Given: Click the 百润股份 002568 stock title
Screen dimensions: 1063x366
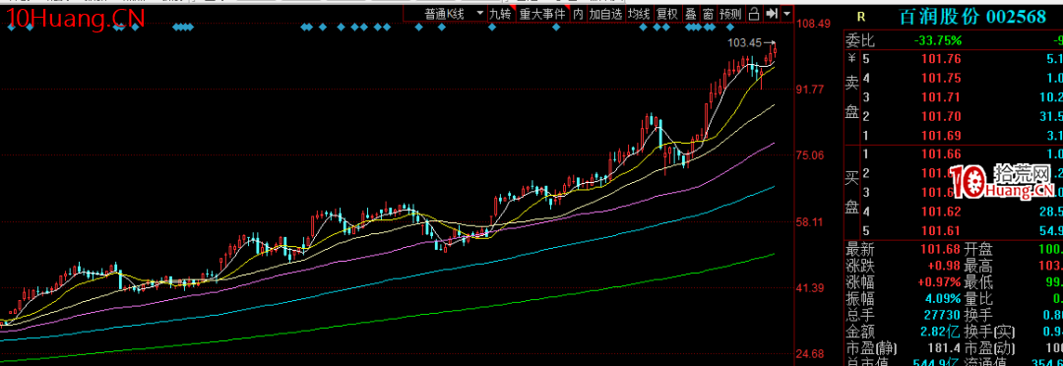Looking at the screenshot, I should click(x=972, y=17).
